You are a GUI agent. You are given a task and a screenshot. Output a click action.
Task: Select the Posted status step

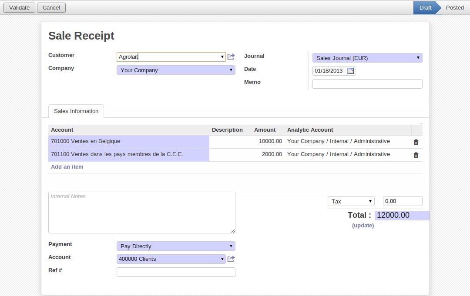(454, 8)
